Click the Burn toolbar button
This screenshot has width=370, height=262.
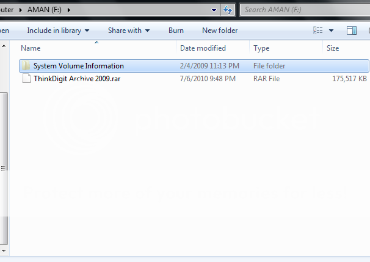[x=176, y=31]
